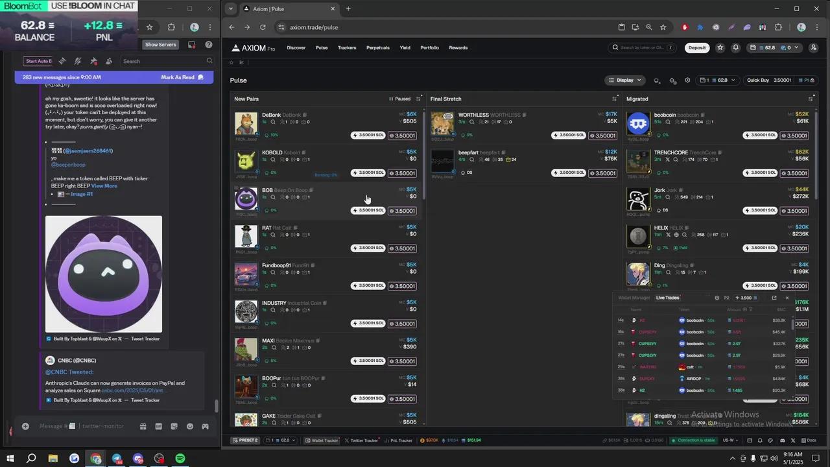The image size is (830, 467).
Task: Open Discord inbox icon
Action: [x=191, y=45]
